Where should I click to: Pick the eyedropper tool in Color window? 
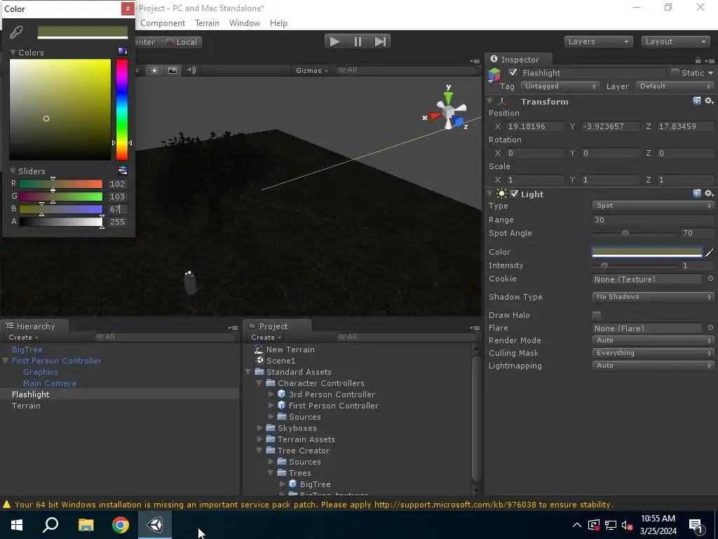point(16,32)
